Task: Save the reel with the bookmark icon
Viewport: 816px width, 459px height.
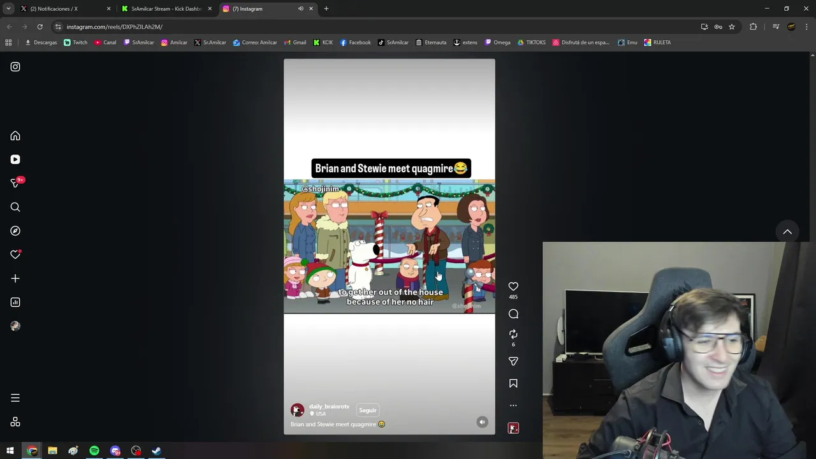Action: coord(513,383)
